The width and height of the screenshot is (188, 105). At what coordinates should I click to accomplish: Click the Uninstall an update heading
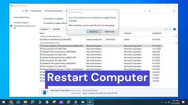coord(53,19)
